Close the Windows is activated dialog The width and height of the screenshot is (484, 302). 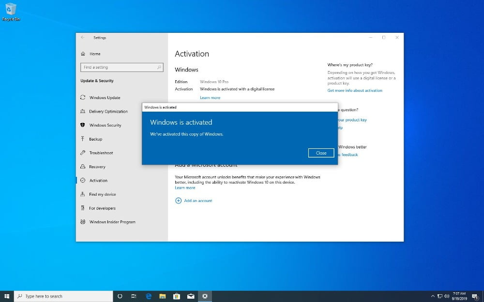[x=321, y=153]
